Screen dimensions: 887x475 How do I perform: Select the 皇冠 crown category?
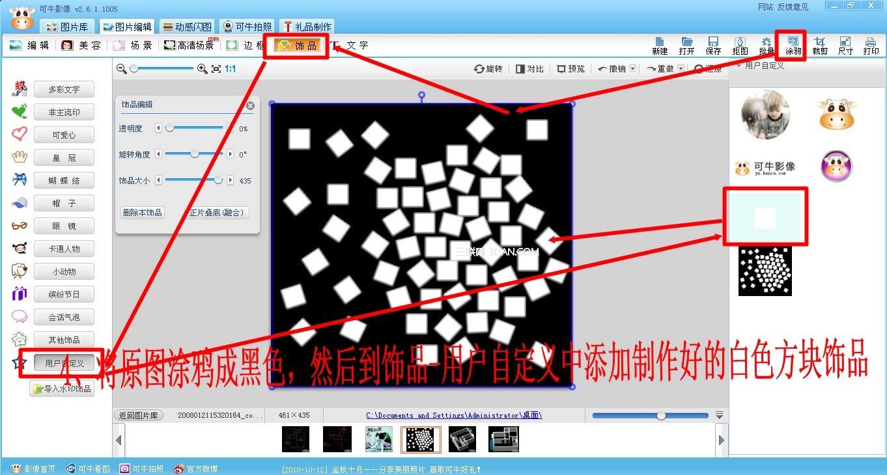(64, 158)
